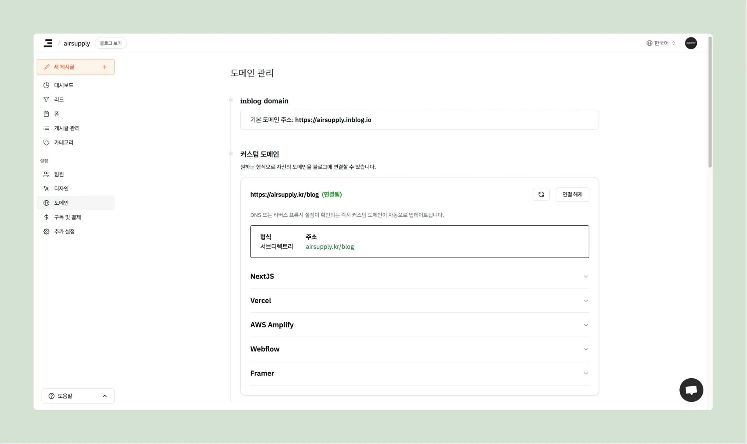Click the Disconnect (연결 해제) button
The image size is (747, 444).
pyautogui.click(x=572, y=195)
